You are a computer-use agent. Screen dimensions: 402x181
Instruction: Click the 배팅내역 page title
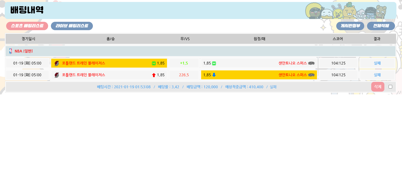[27, 10]
